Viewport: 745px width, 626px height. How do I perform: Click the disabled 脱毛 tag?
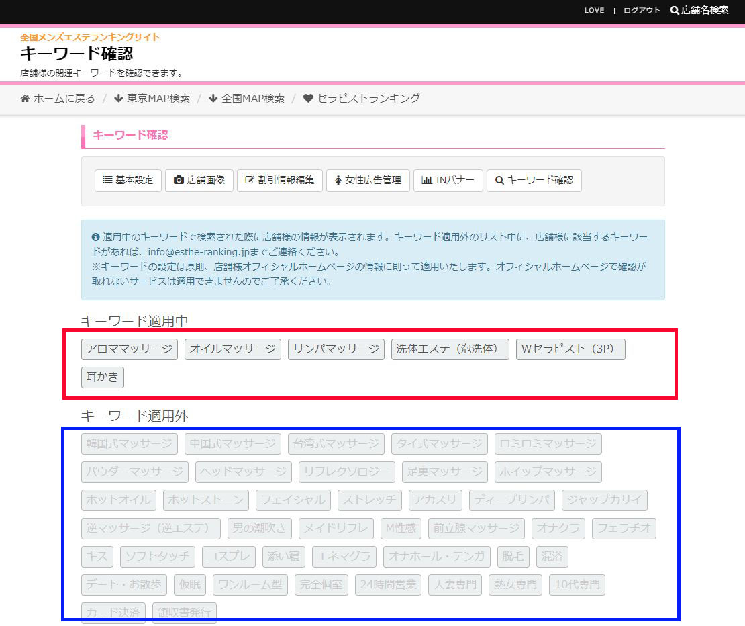coord(513,557)
